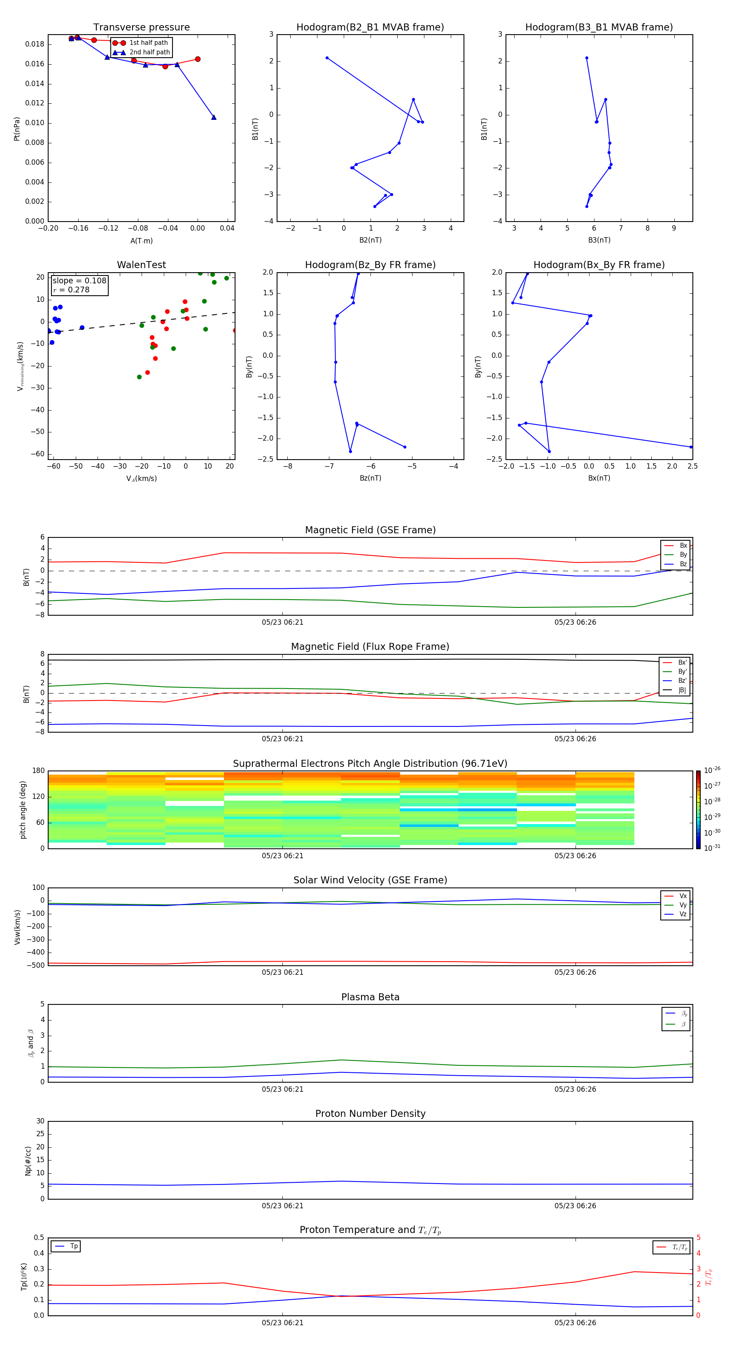Viewport: 741px width, 1359px height.
Task: Select the 'By' entry in GSE field legend
Action: coord(676,554)
